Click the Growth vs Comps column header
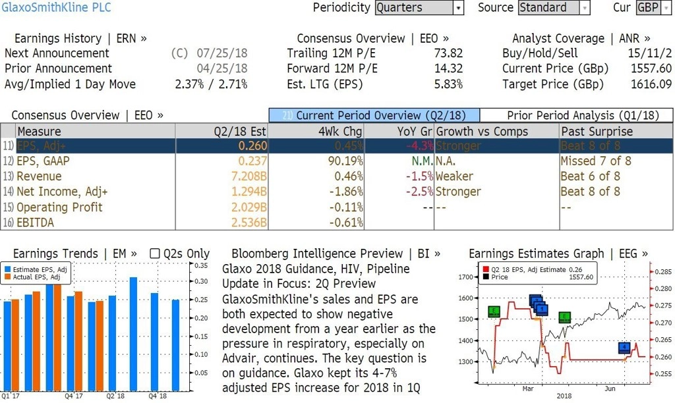675x403 pixels. click(x=497, y=131)
